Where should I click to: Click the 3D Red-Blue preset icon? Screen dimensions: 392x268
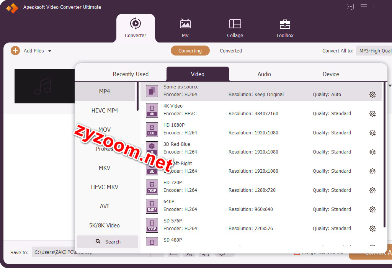tap(152, 148)
